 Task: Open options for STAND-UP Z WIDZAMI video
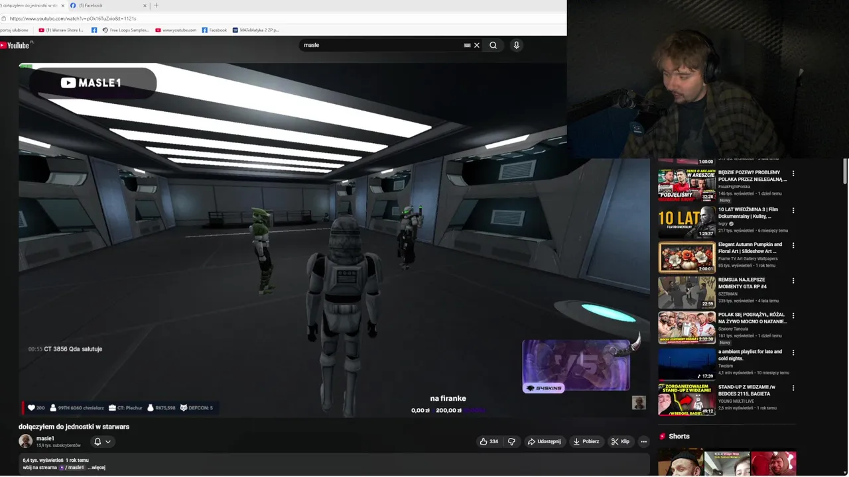[x=793, y=388]
